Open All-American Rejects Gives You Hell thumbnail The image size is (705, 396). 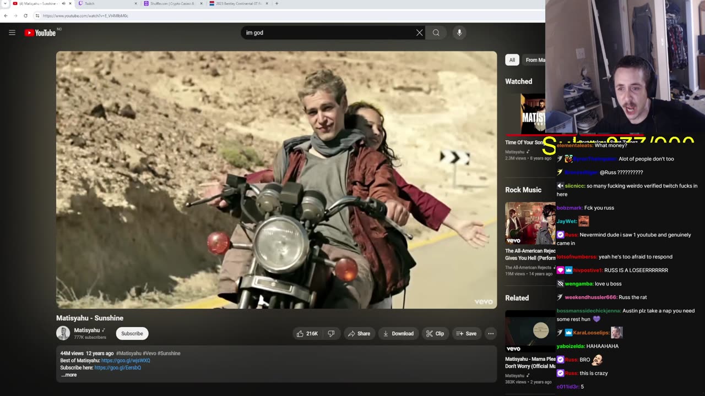530,223
